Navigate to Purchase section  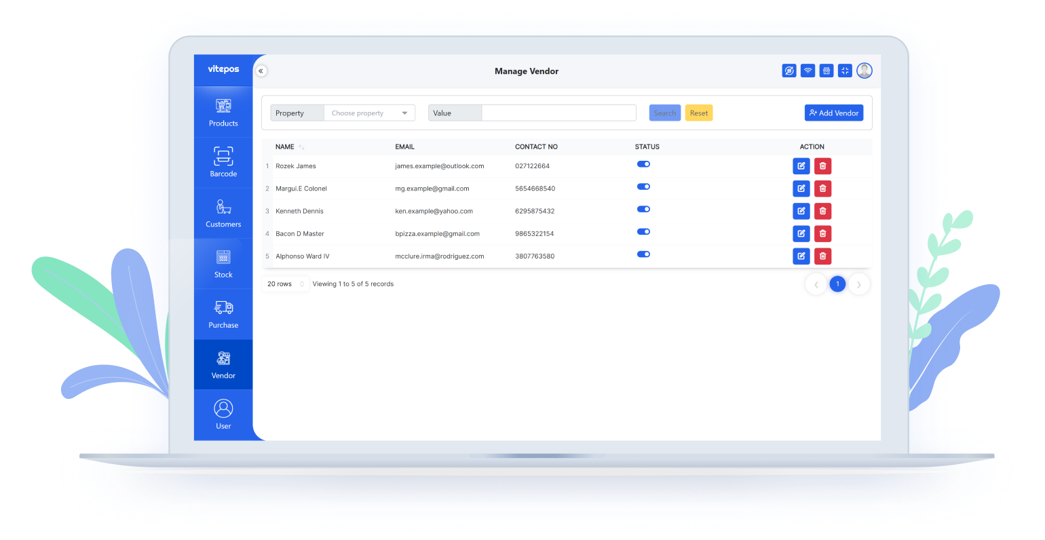point(223,315)
